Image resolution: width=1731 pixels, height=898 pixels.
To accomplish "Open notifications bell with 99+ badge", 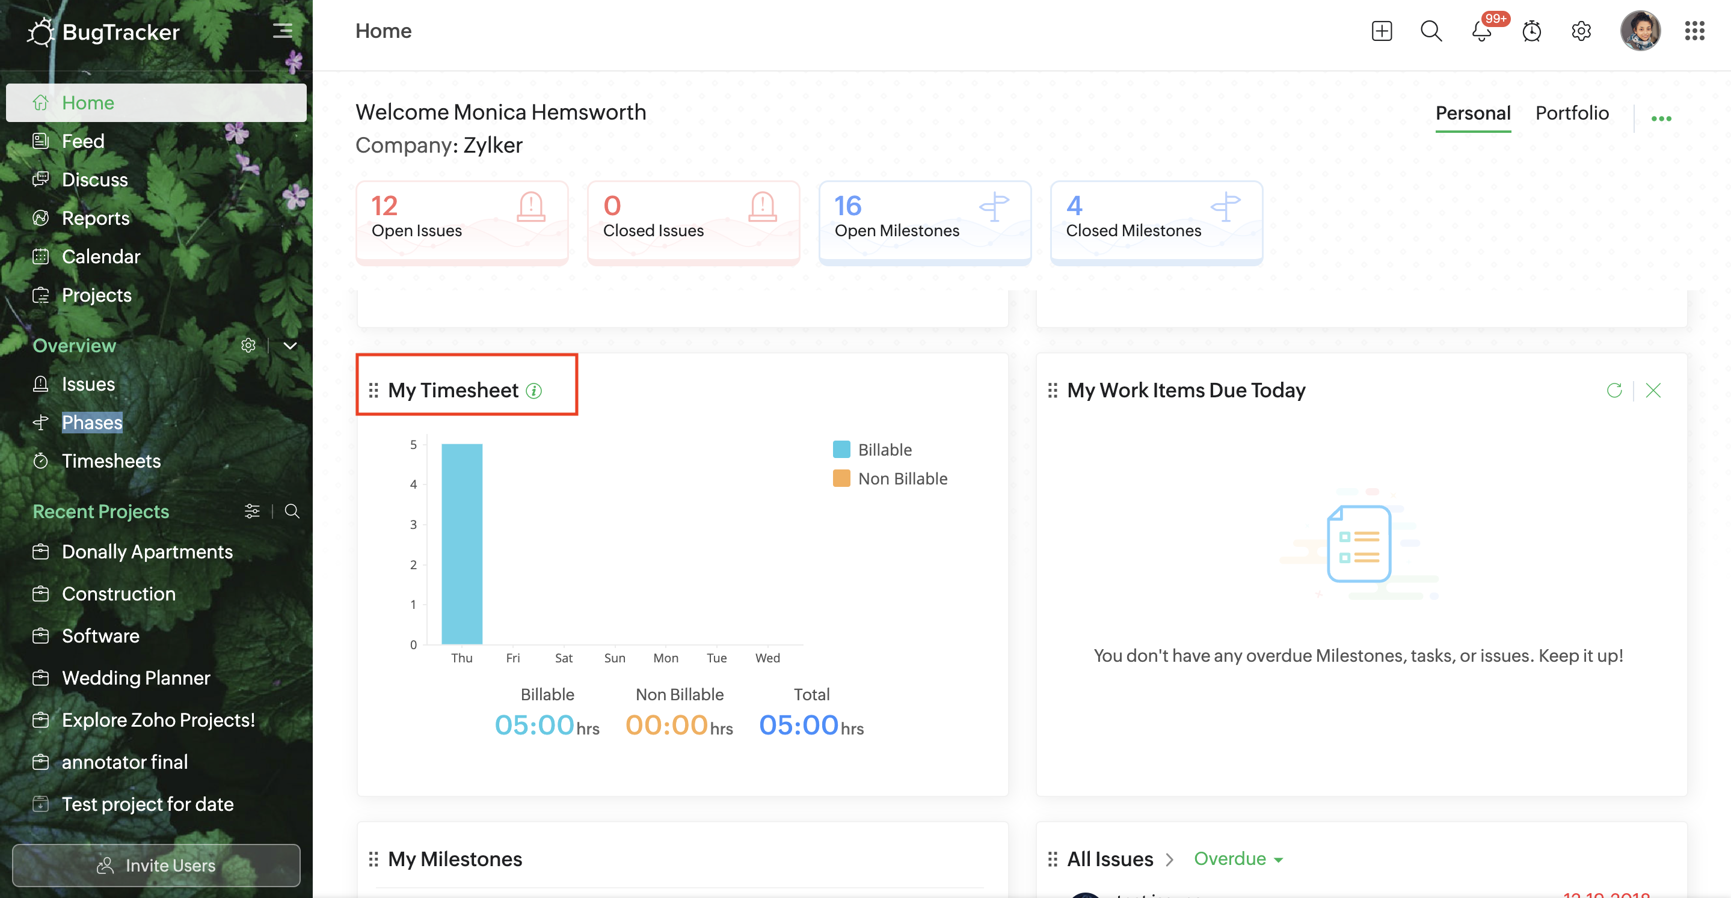I will 1481,32.
